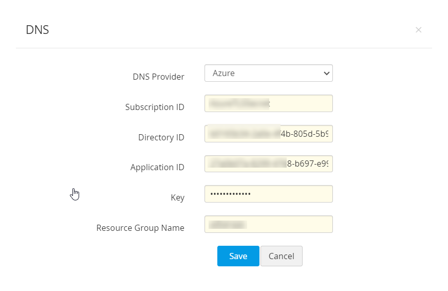This screenshot has width=448, height=291.
Task: Click the Subscription ID label text
Action: (x=155, y=107)
